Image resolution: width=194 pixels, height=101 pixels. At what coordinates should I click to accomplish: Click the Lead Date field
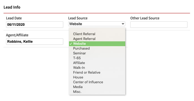(x=35, y=24)
